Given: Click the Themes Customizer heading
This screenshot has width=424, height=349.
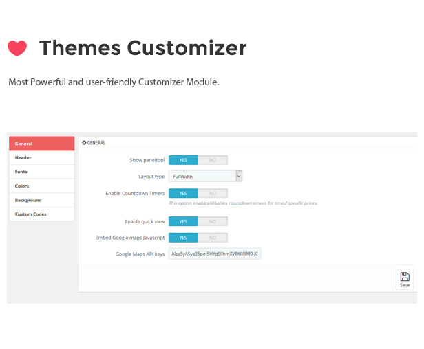Looking at the screenshot, I should (142, 48).
